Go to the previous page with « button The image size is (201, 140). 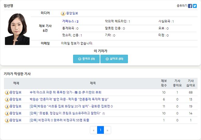point(93,130)
